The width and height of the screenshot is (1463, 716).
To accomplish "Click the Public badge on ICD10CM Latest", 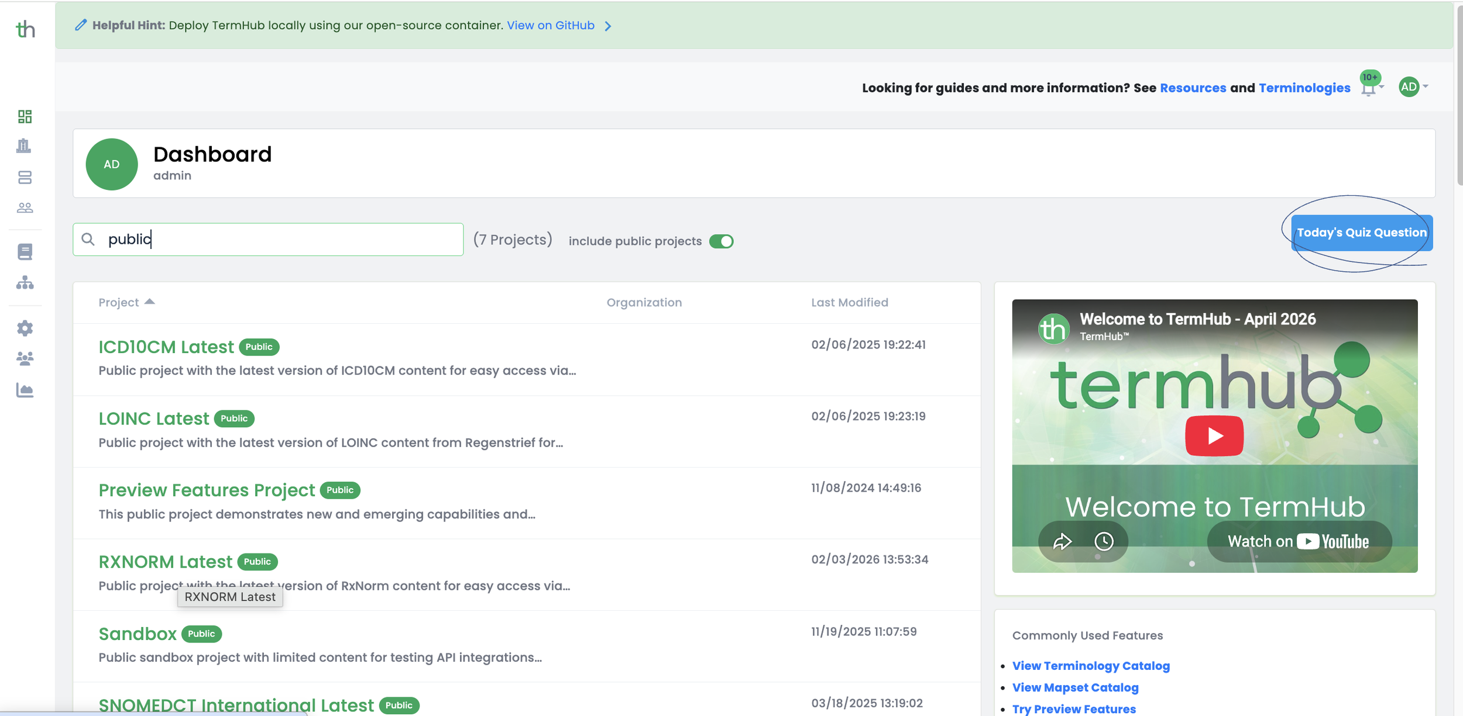I will 259,347.
